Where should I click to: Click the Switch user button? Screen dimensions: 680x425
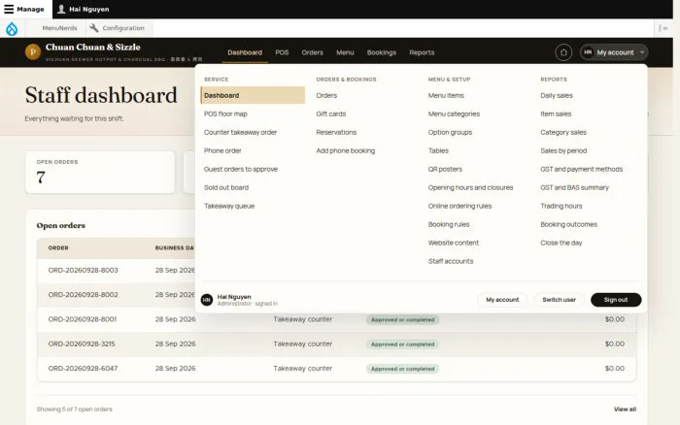[x=559, y=300]
